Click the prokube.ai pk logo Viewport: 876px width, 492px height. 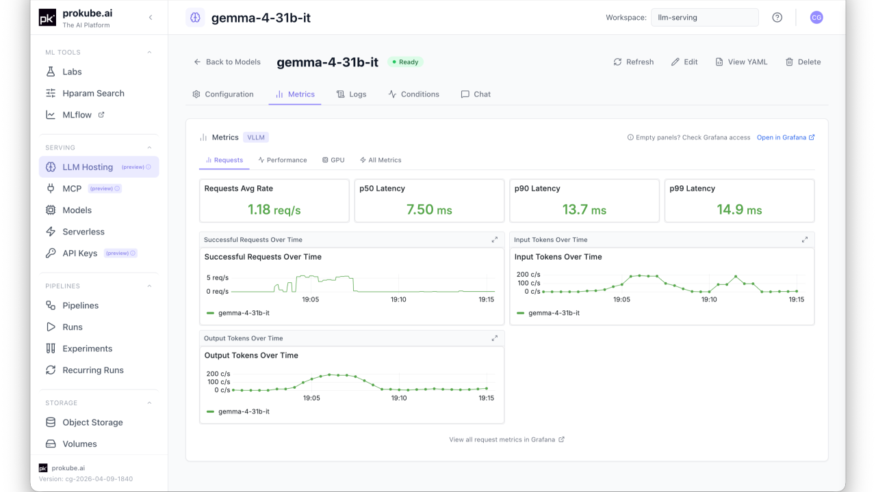(47, 18)
